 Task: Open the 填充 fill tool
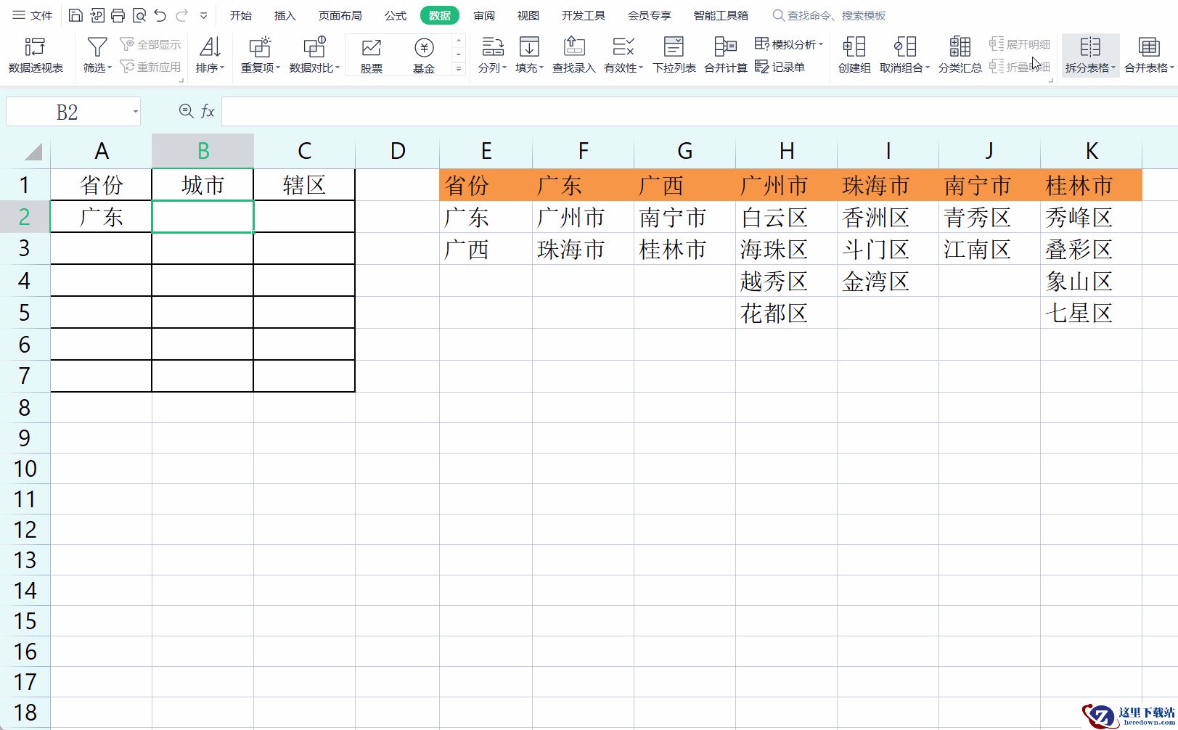click(529, 55)
